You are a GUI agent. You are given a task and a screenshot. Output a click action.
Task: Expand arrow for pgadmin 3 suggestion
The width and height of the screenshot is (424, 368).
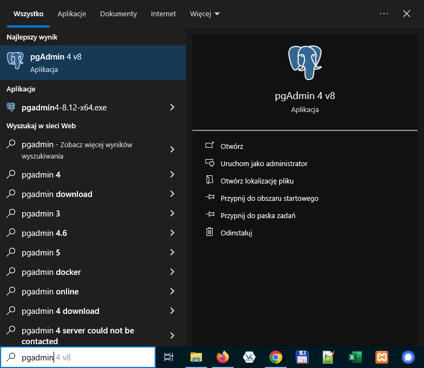[x=172, y=213]
